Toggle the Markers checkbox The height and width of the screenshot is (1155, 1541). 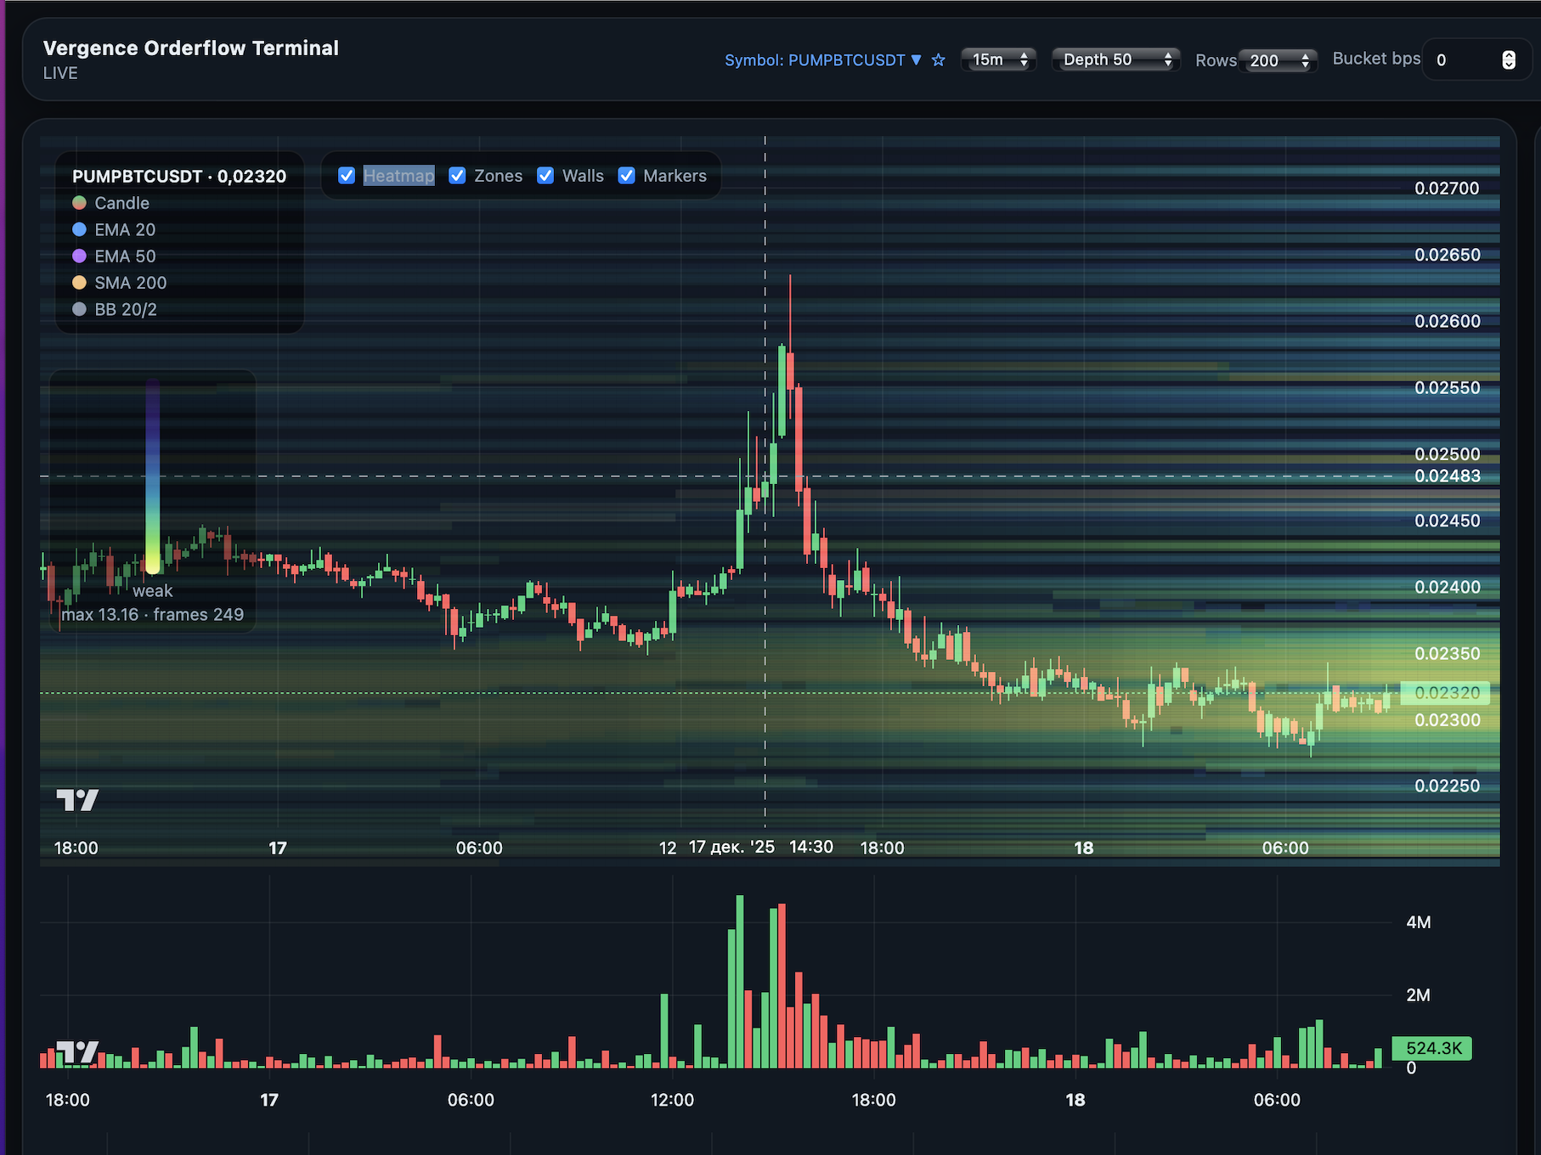point(626,176)
